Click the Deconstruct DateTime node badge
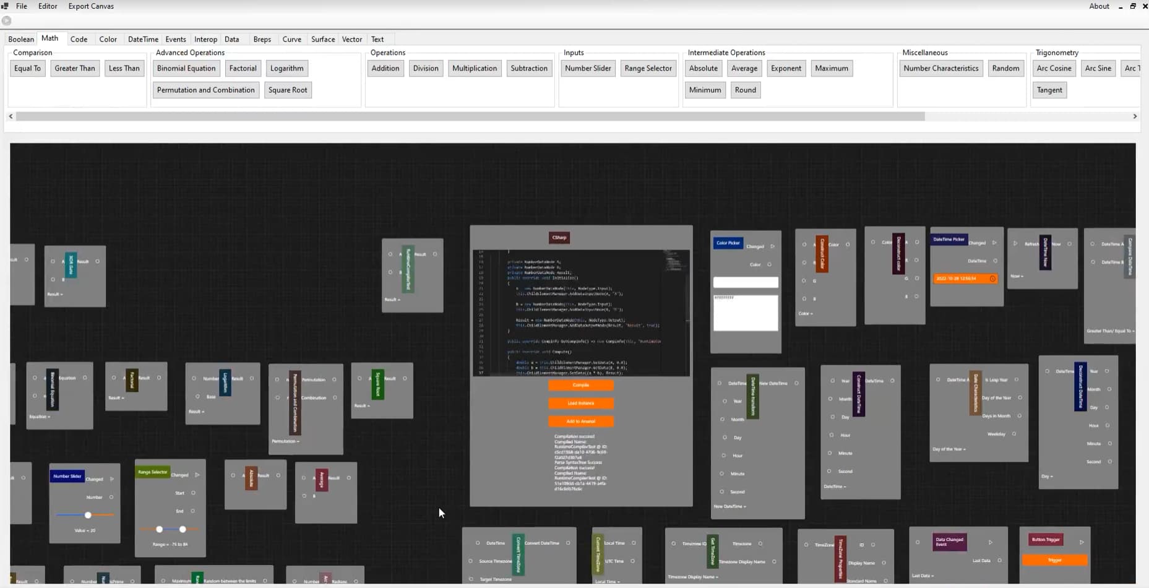The width and height of the screenshot is (1149, 588). pyautogui.click(x=1080, y=387)
